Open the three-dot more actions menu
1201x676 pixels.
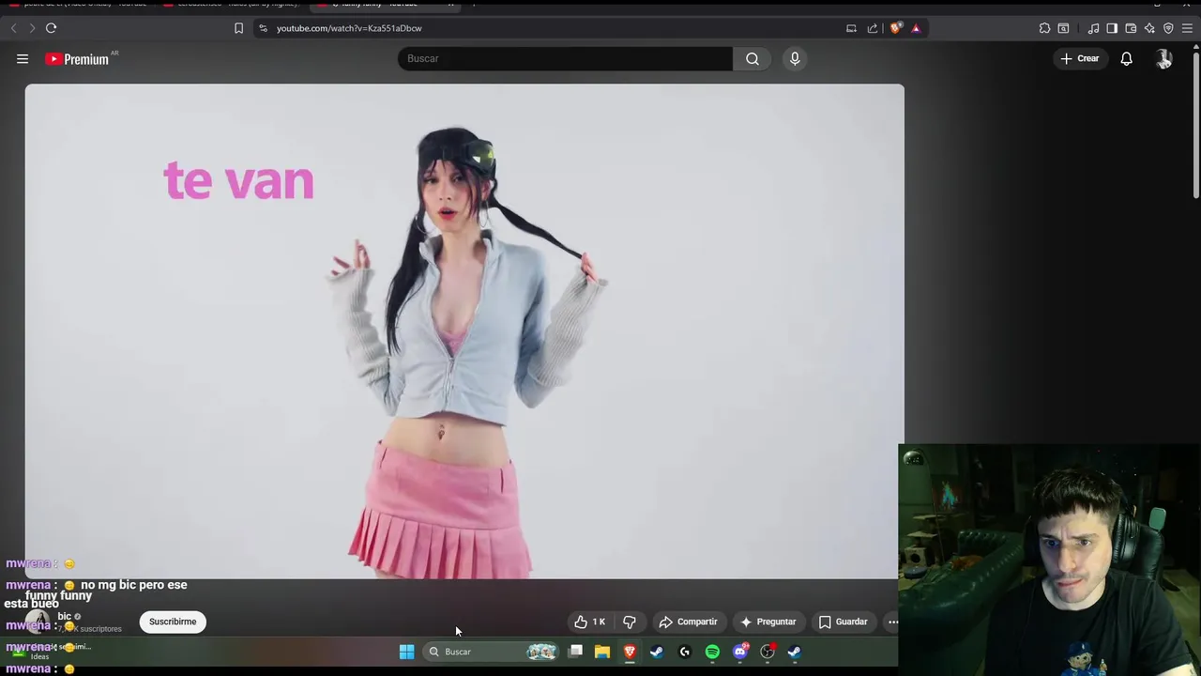pyautogui.click(x=892, y=622)
